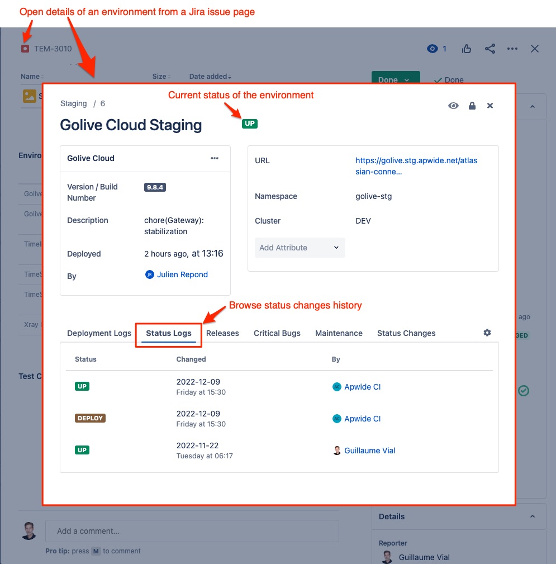This screenshot has height=564, width=556.
Task: Close the environment details dialog
Action: click(x=490, y=106)
